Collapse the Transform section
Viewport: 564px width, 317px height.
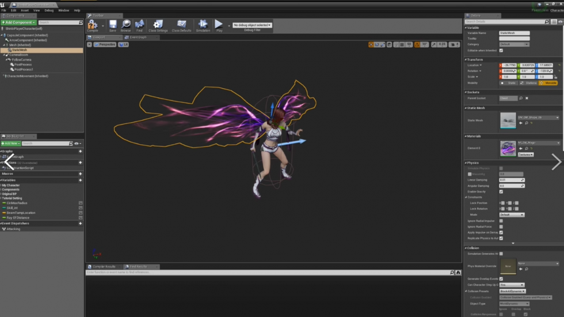click(x=466, y=59)
